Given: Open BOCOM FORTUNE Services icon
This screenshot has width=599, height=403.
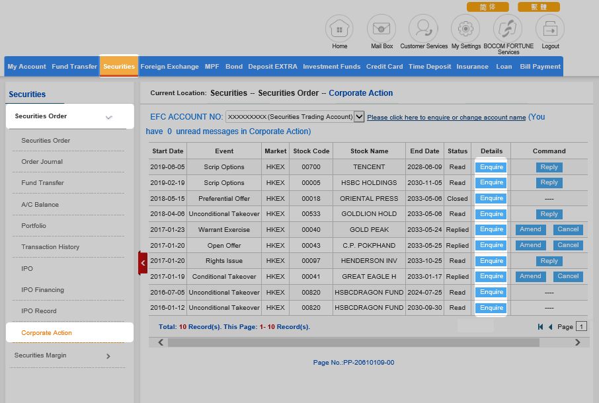Looking at the screenshot, I should (x=508, y=29).
